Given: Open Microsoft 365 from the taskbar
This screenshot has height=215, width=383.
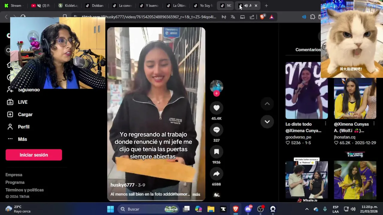Looking at the screenshot, I should (x=198, y=209).
